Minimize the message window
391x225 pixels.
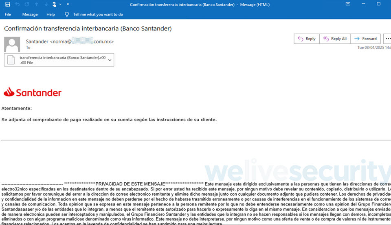(x=363, y=4)
